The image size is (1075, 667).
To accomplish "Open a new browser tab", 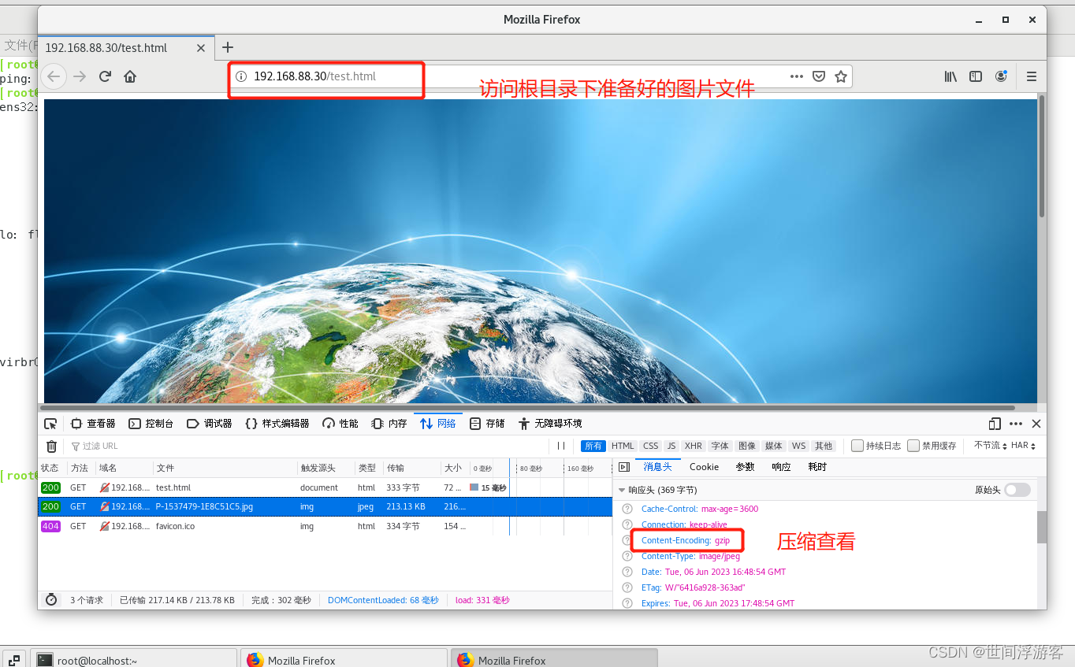I will (228, 47).
